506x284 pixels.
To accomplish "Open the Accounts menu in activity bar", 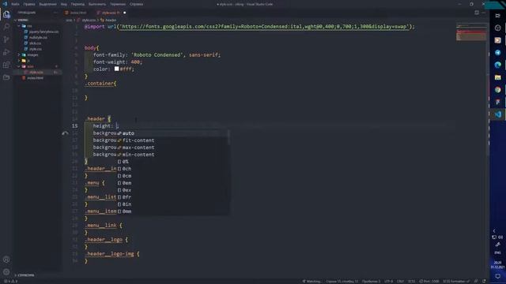I will (6, 260).
